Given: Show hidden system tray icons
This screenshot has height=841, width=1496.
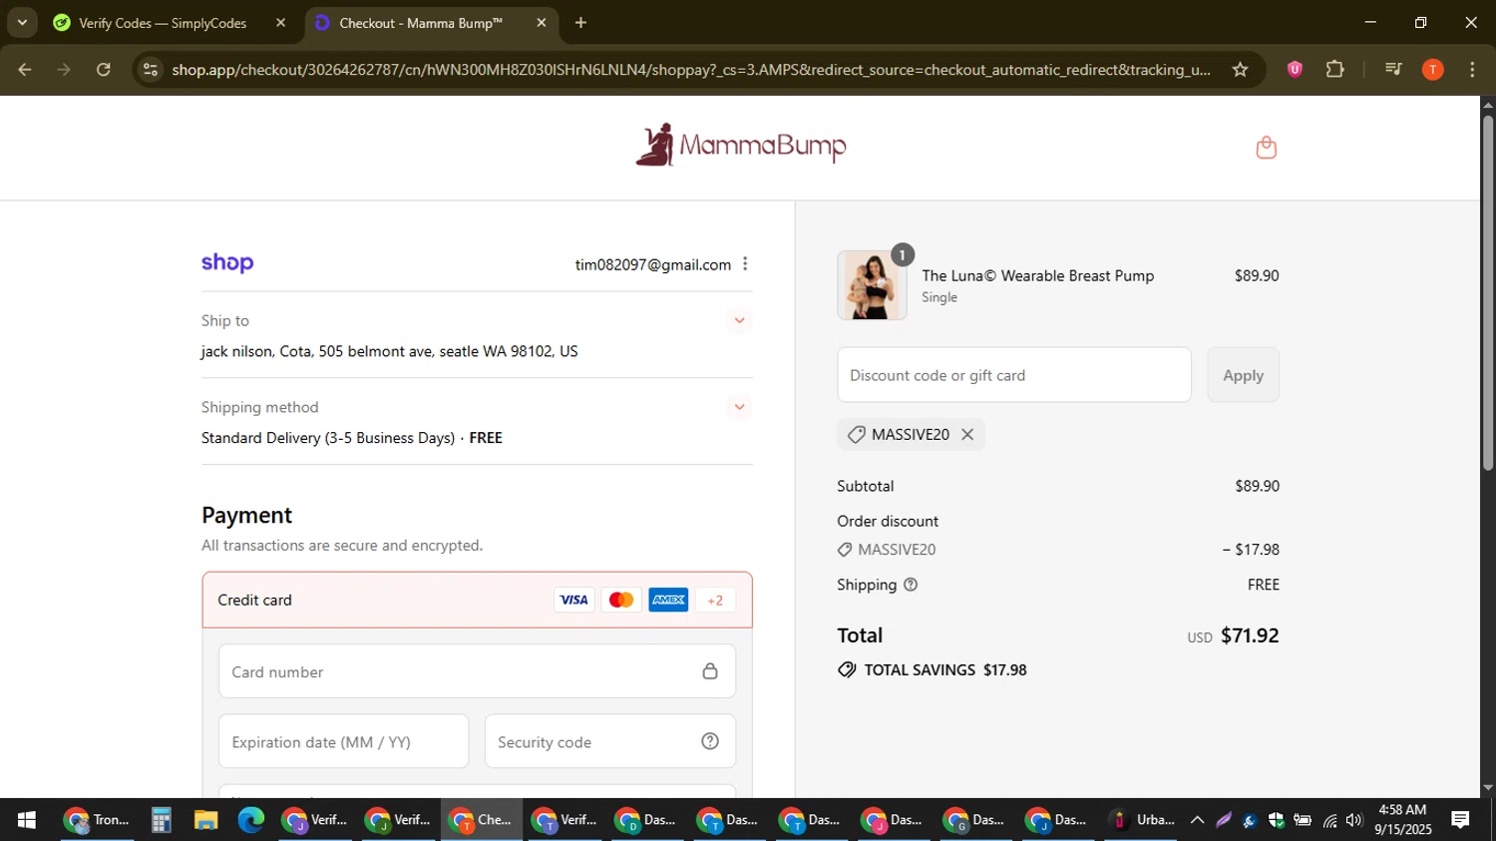Looking at the screenshot, I should click(x=1197, y=820).
